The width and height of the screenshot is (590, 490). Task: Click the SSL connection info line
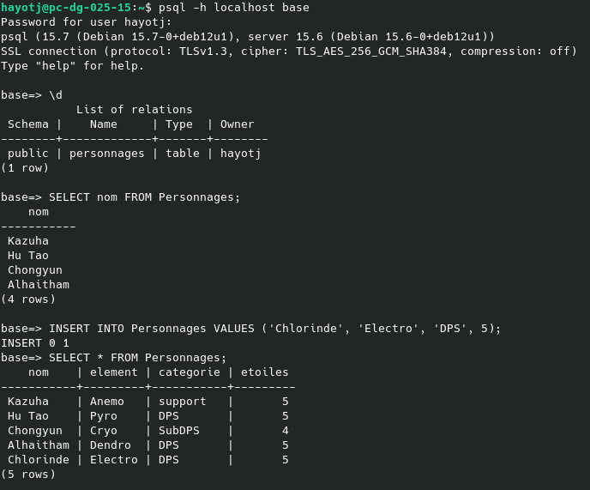pyautogui.click(x=289, y=51)
